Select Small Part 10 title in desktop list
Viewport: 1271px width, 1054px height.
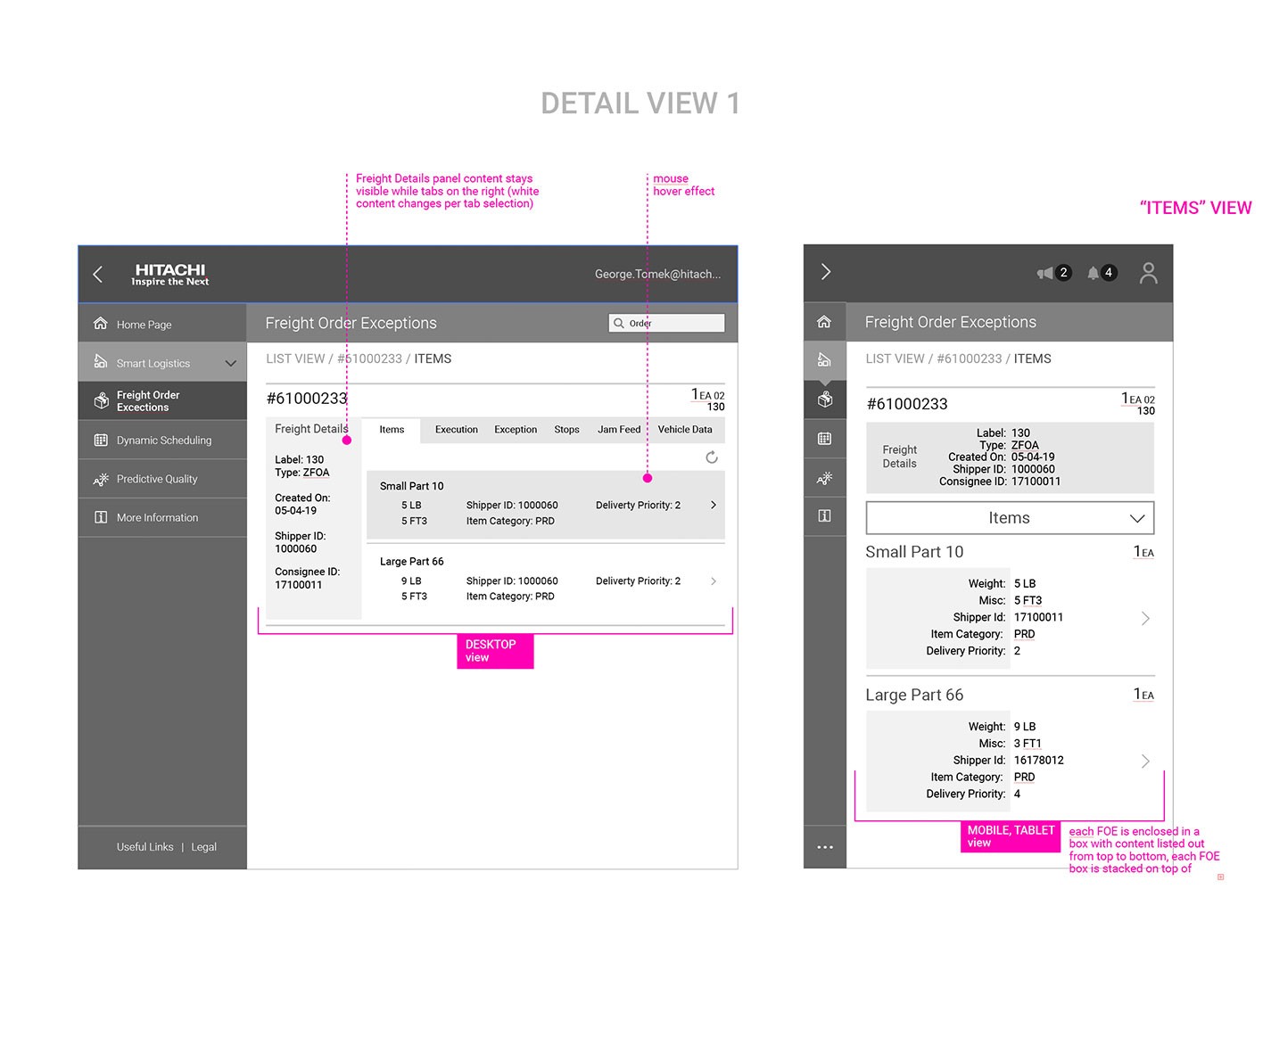[411, 486]
